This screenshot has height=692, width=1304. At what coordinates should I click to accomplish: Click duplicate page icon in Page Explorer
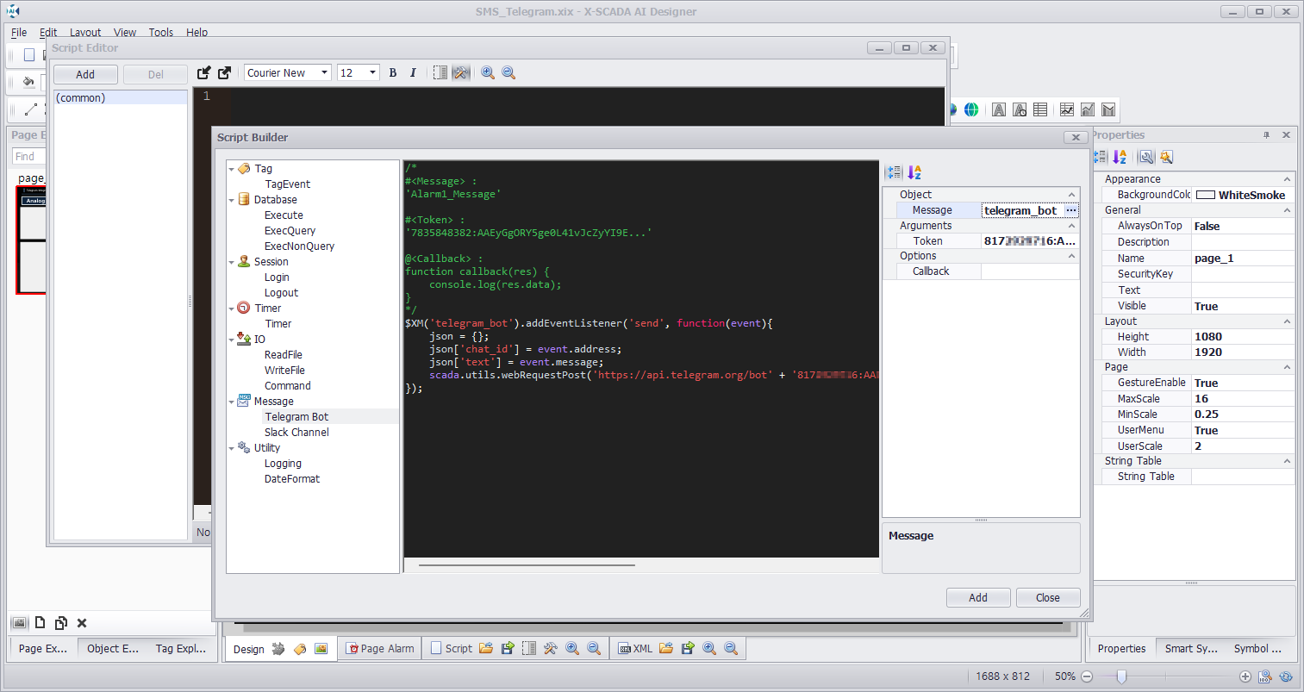pos(60,623)
